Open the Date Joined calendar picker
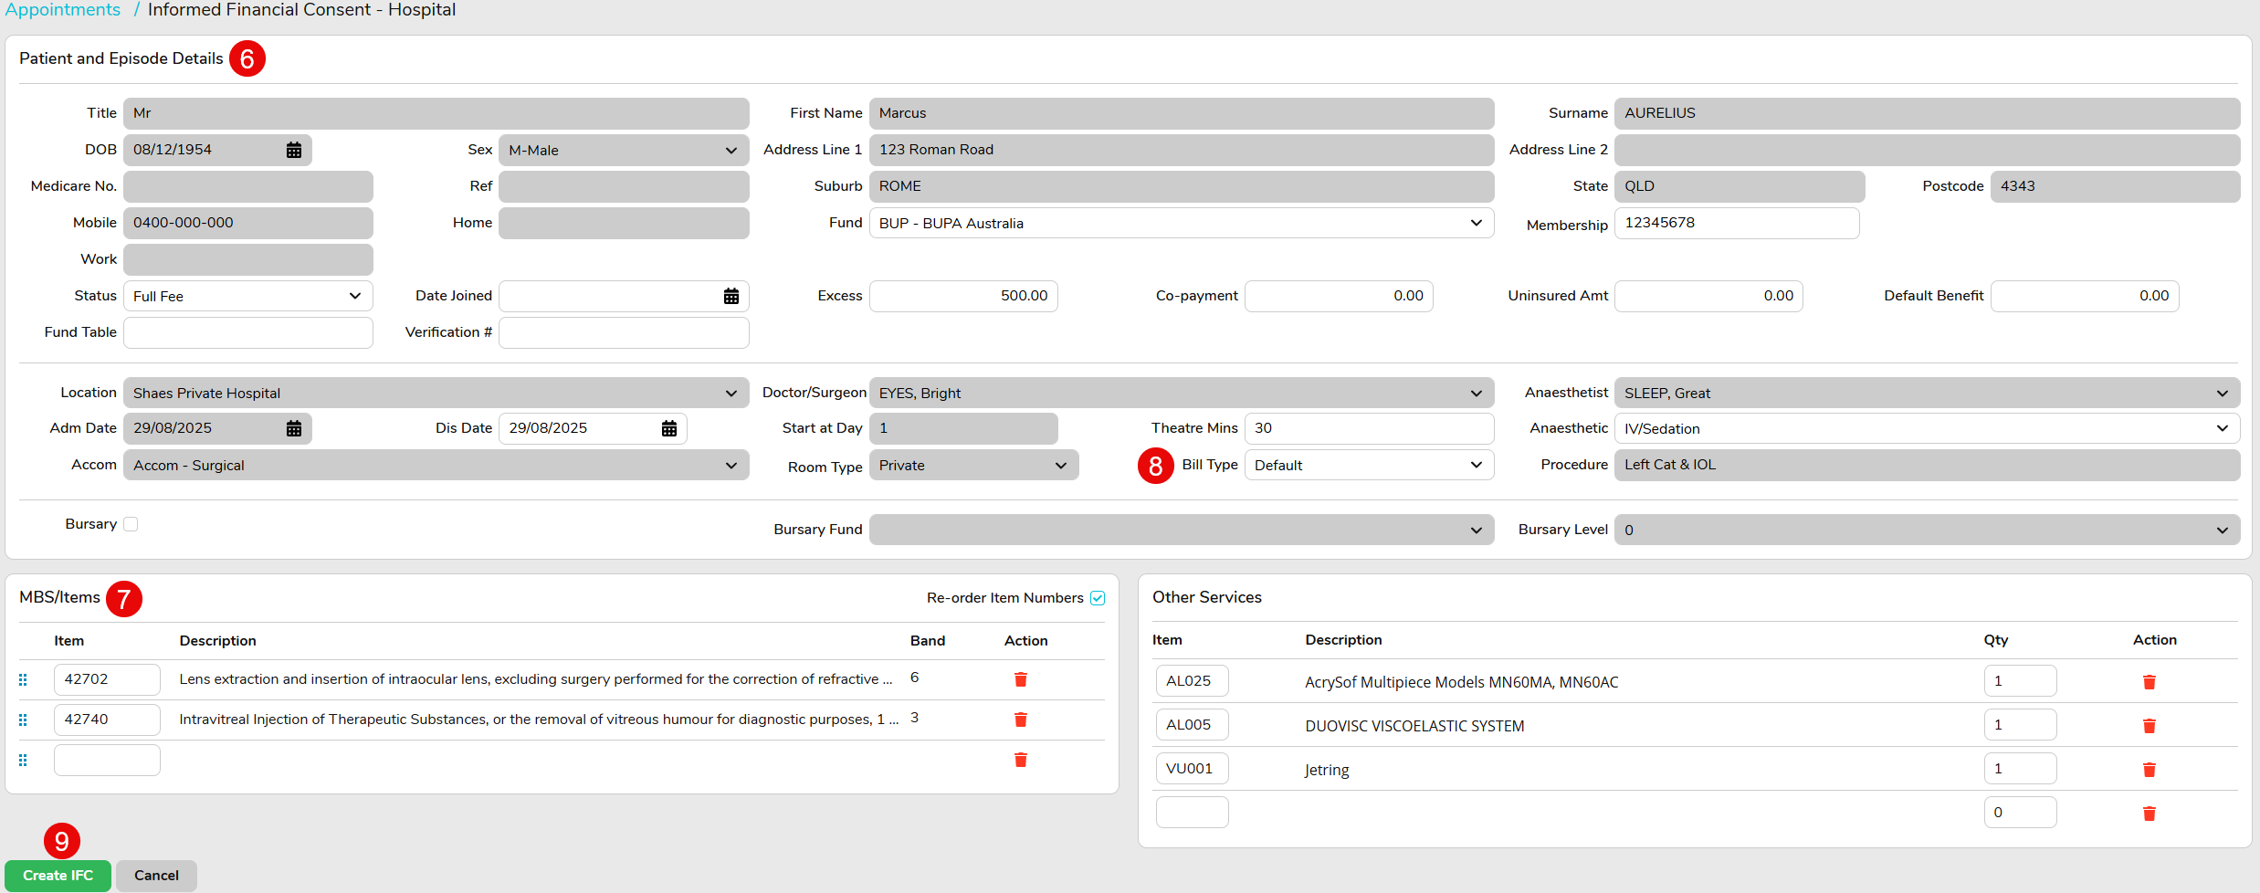 [x=731, y=296]
